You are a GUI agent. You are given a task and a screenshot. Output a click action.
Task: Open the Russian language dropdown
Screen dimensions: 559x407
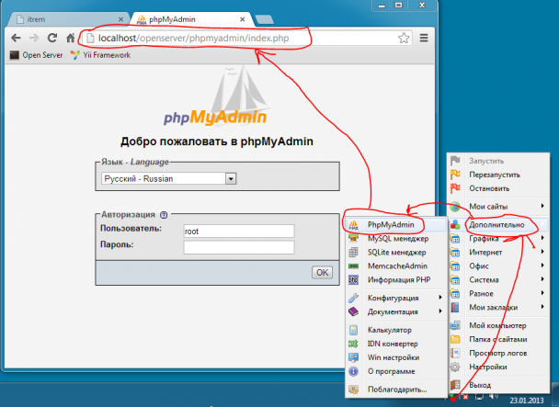(231, 178)
